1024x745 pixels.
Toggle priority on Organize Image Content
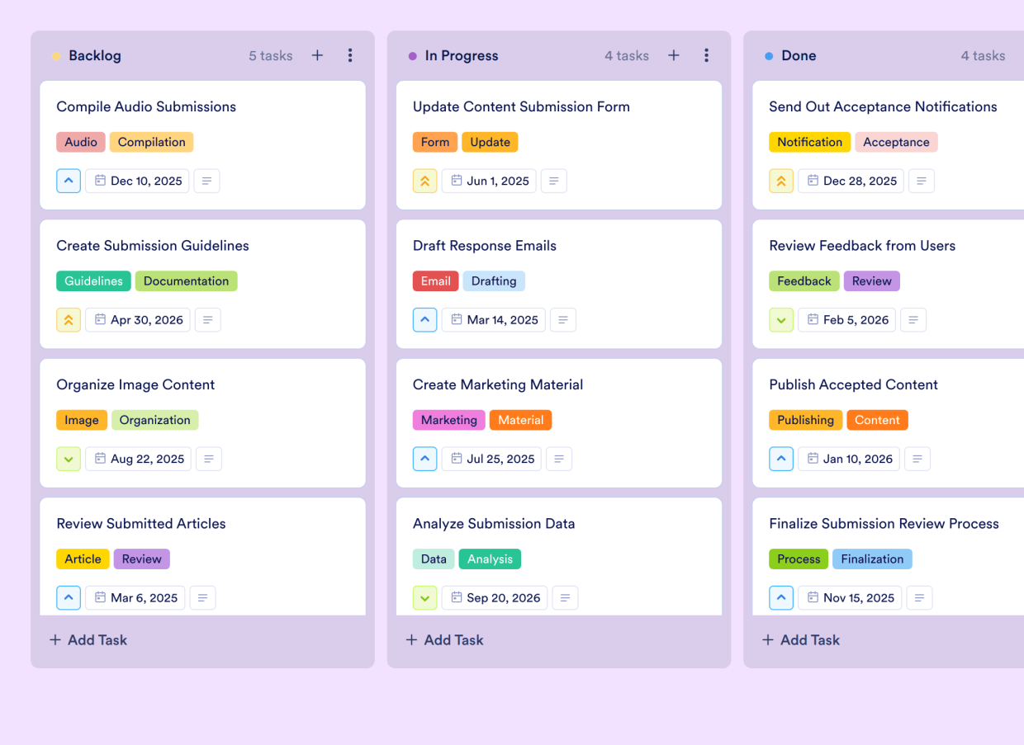69,459
